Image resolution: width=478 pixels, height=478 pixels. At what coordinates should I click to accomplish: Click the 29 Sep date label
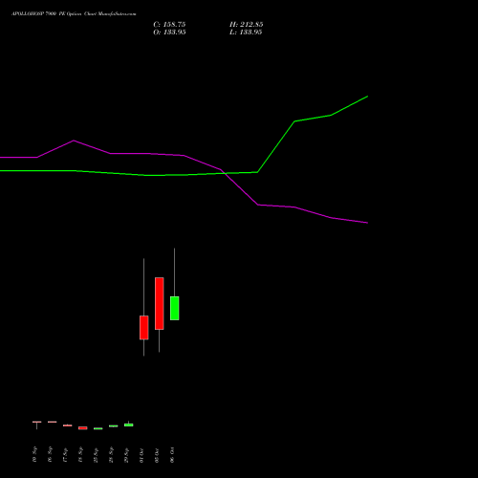[x=126, y=455]
